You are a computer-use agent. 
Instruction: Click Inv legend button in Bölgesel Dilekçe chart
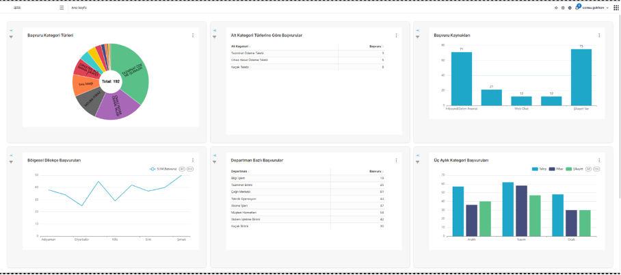point(190,169)
